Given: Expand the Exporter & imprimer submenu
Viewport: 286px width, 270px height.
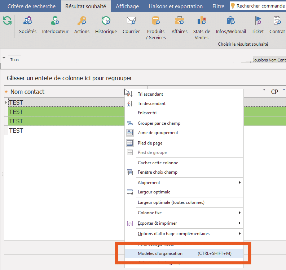Looking at the screenshot, I should click(184, 223).
